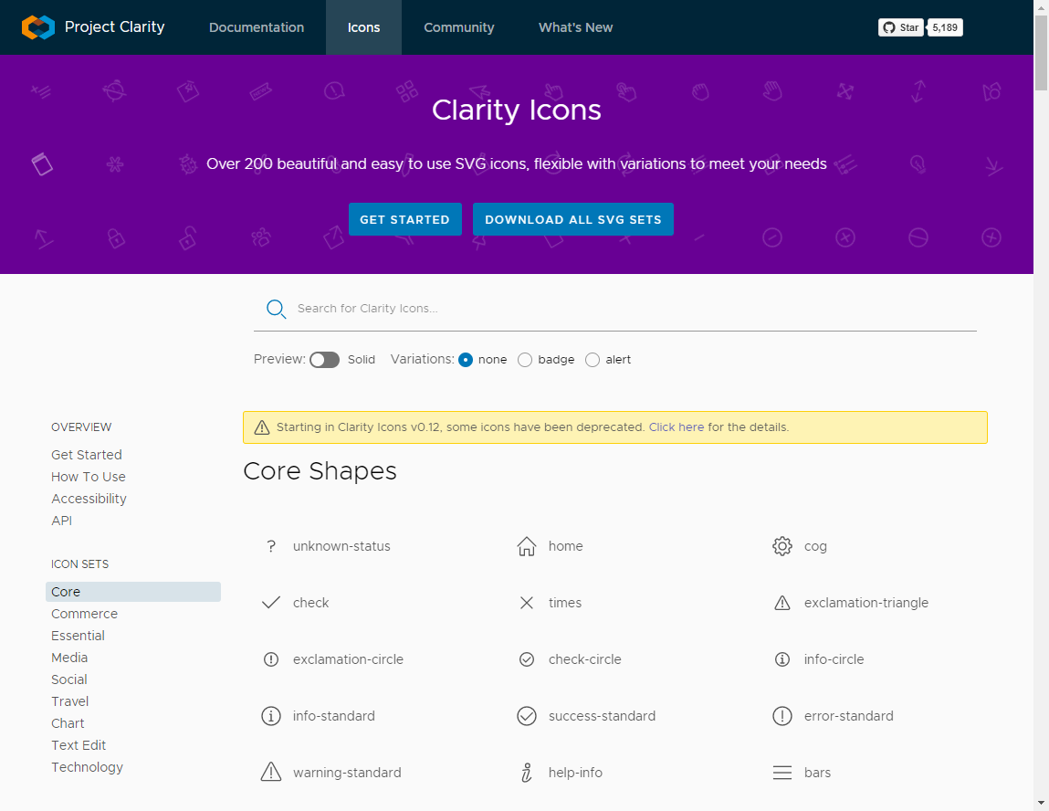Open the Commerce icon set

click(84, 614)
